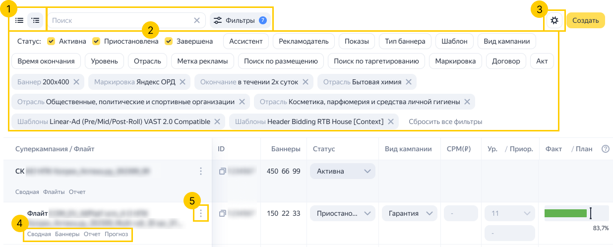This screenshot has height=247, width=613.
Task: Open three-dot menu for the Флайт row
Action: [x=201, y=213]
